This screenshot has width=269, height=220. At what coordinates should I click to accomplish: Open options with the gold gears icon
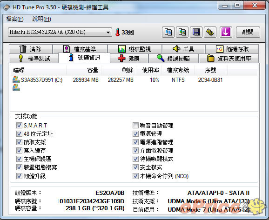click(210, 32)
